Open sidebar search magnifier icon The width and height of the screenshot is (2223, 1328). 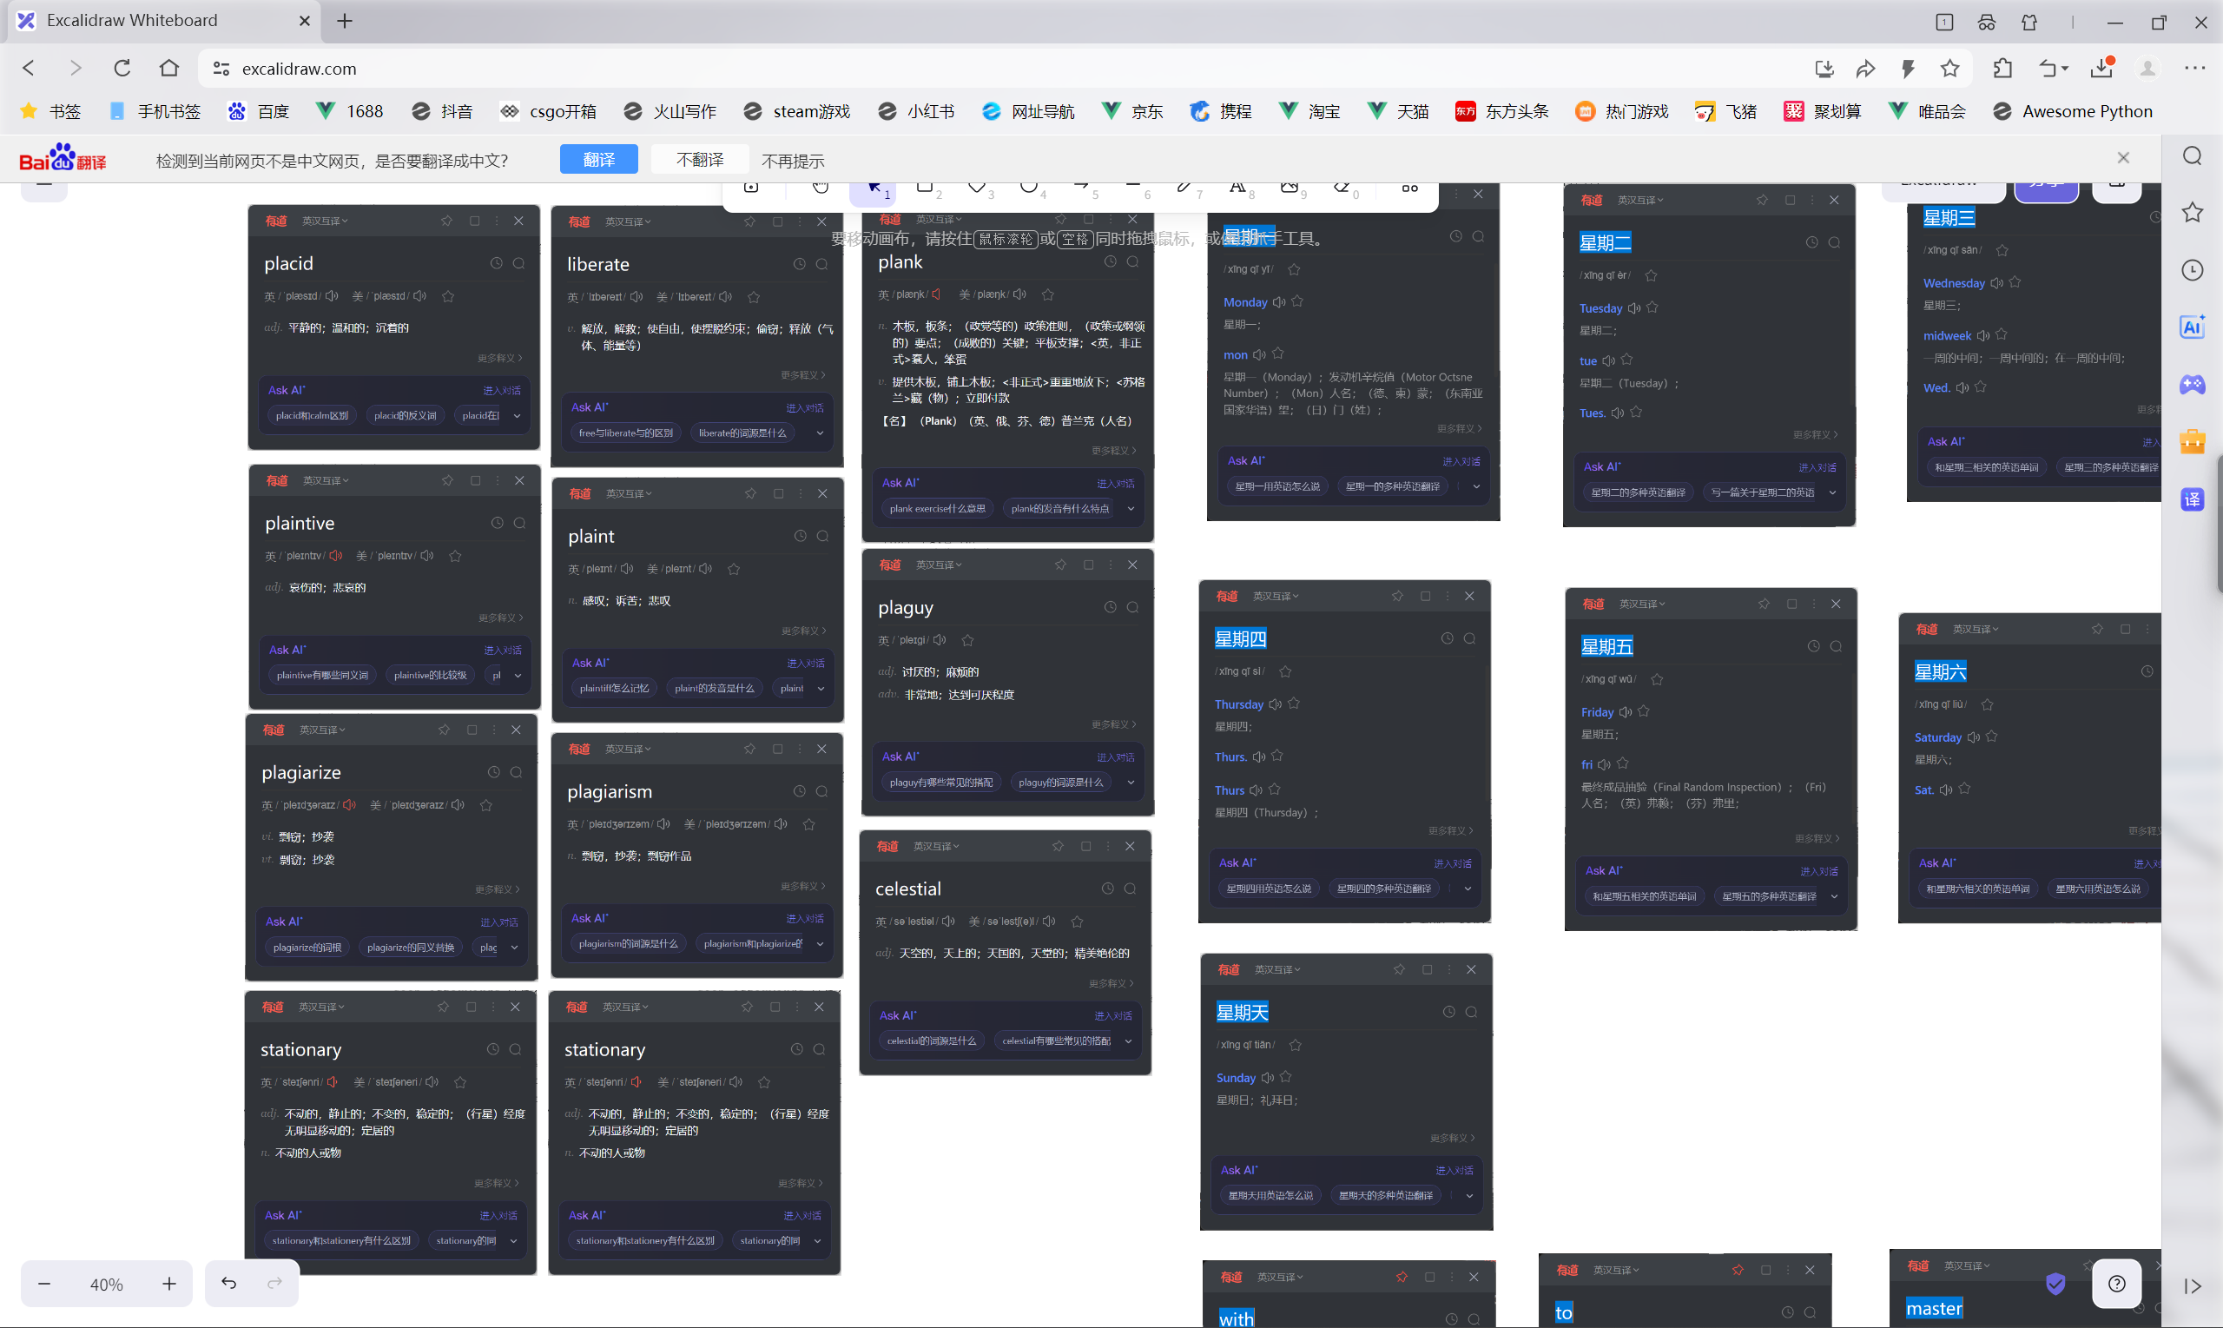click(2192, 155)
